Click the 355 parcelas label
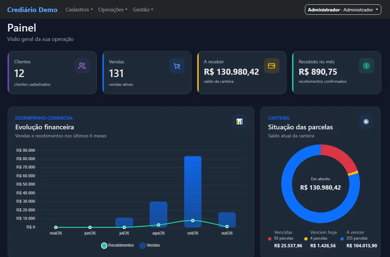Viewport: 390px width, 257px height. [357, 238]
